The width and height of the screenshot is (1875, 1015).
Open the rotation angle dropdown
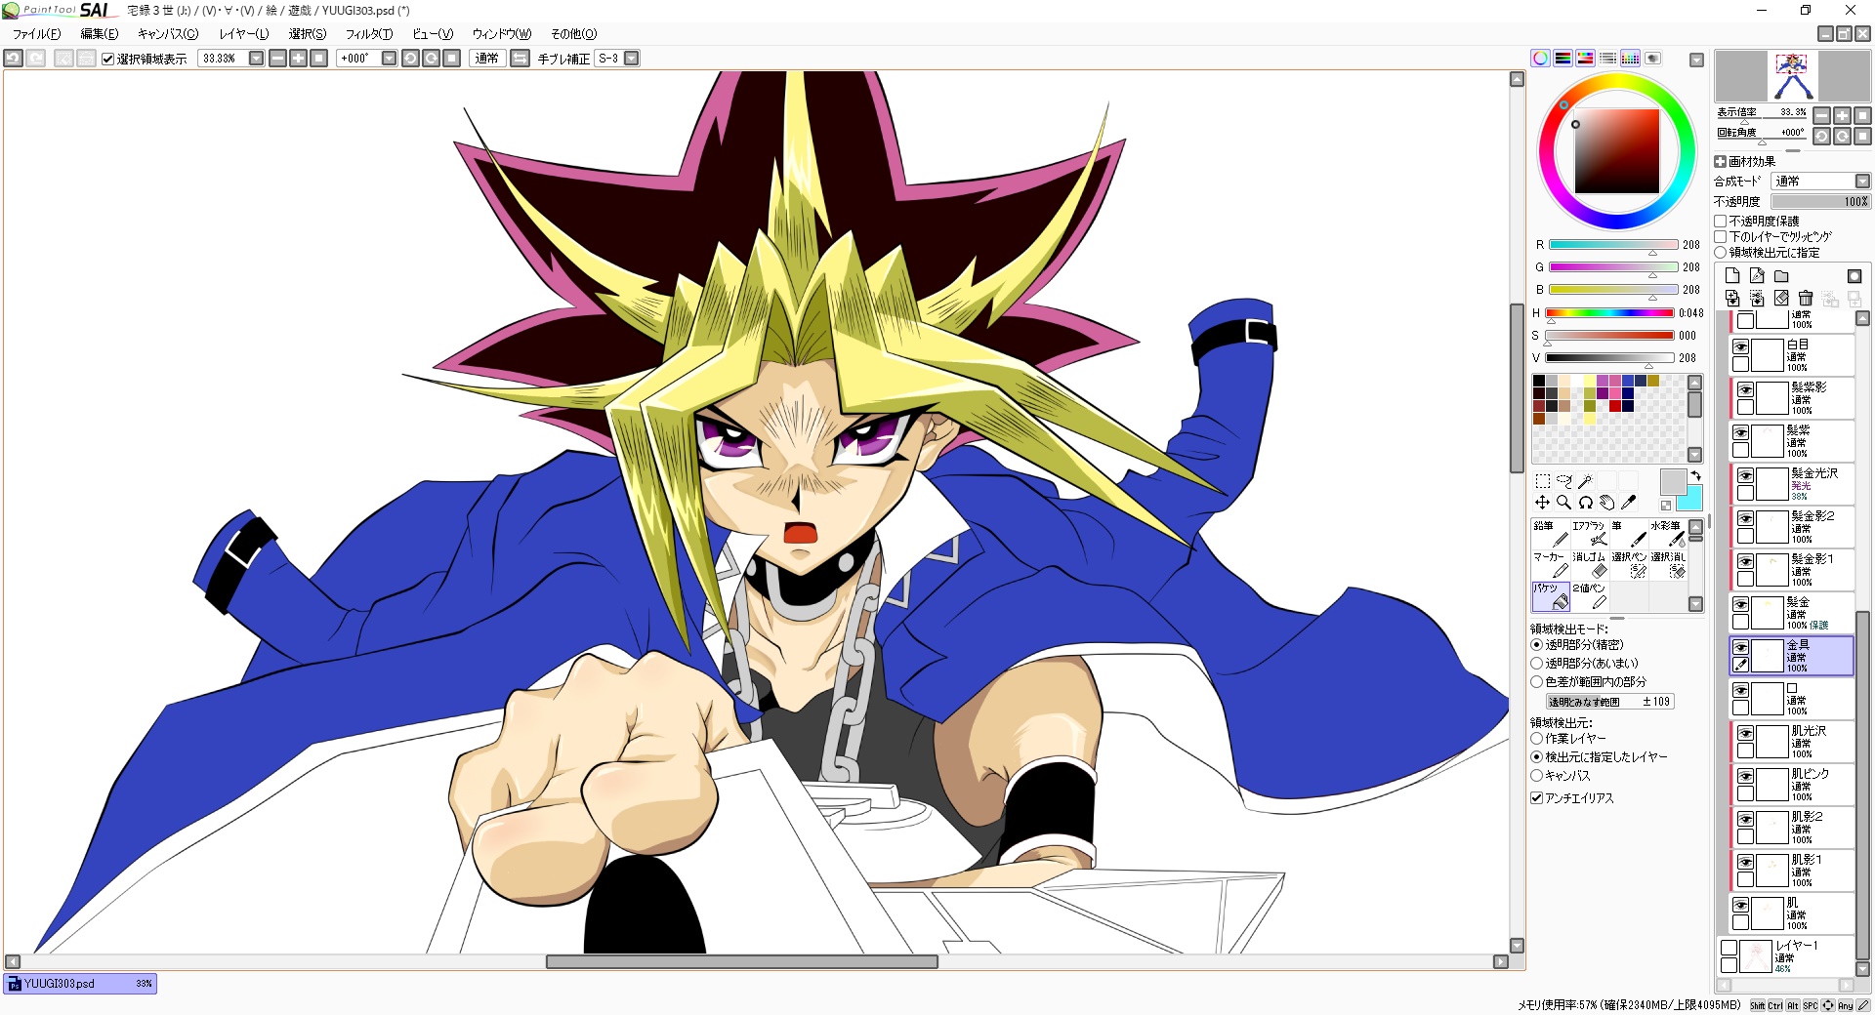(x=389, y=59)
